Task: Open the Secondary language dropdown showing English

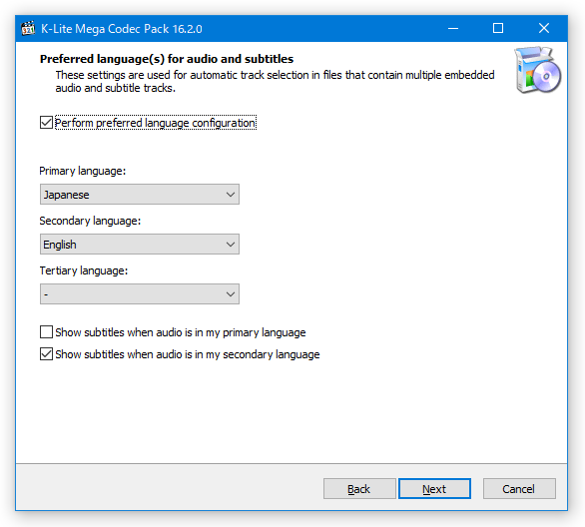Action: (x=140, y=245)
